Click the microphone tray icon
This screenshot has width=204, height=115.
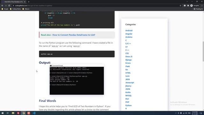pyautogui.click(x=181, y=113)
